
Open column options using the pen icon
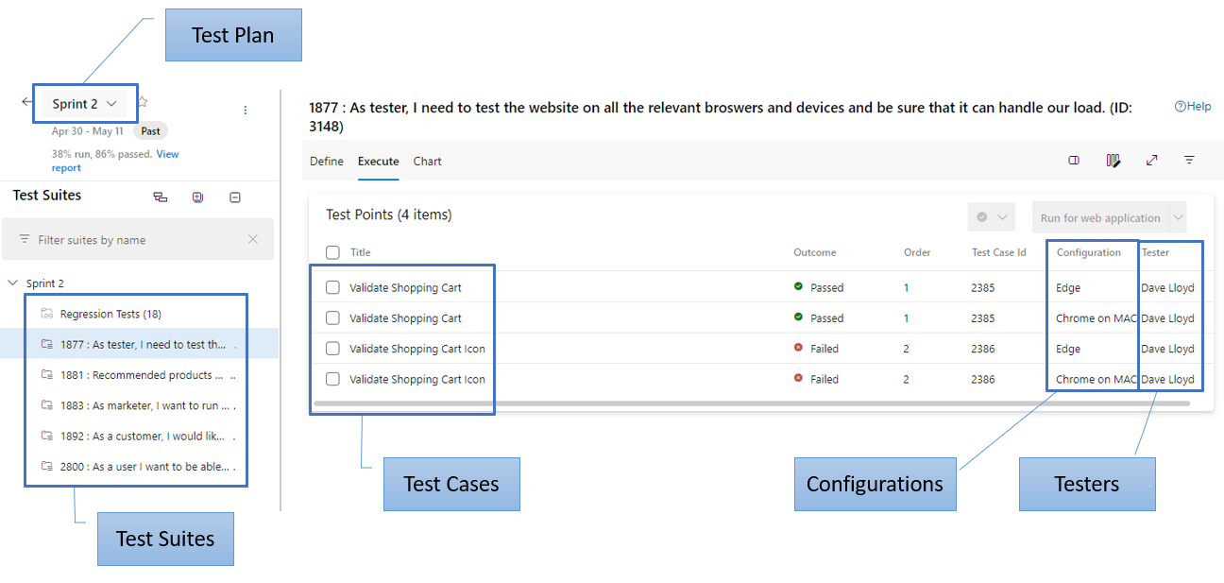point(1113,160)
